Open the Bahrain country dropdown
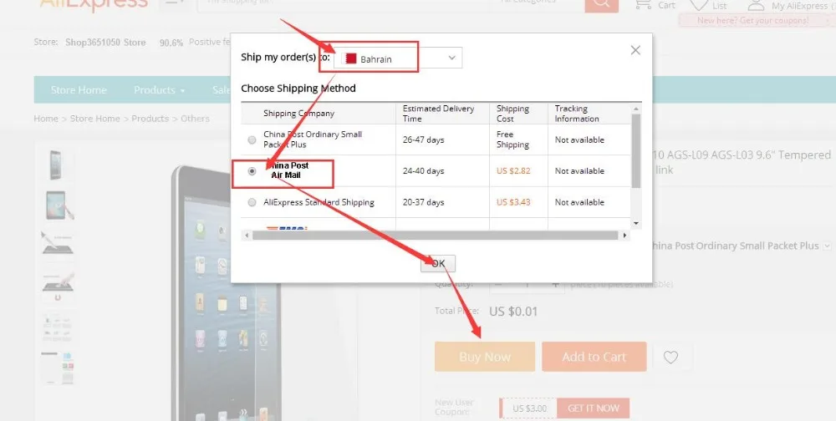Viewport: 836px width, 421px height. point(398,58)
